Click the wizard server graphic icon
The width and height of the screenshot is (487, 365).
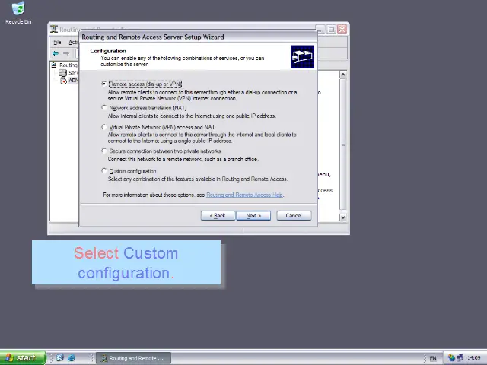(x=302, y=57)
